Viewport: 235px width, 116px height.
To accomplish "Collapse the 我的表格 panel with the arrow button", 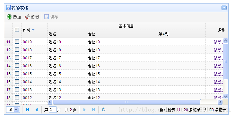I will pos(224,8).
